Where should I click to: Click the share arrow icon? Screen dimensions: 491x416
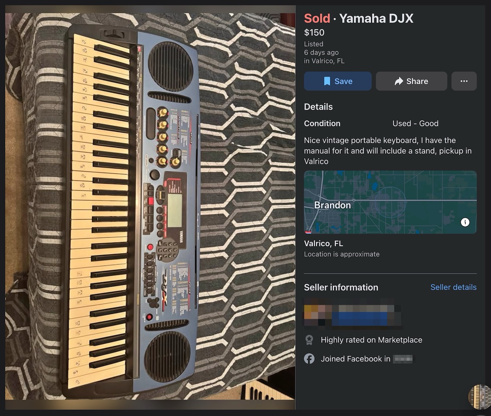pyautogui.click(x=399, y=81)
